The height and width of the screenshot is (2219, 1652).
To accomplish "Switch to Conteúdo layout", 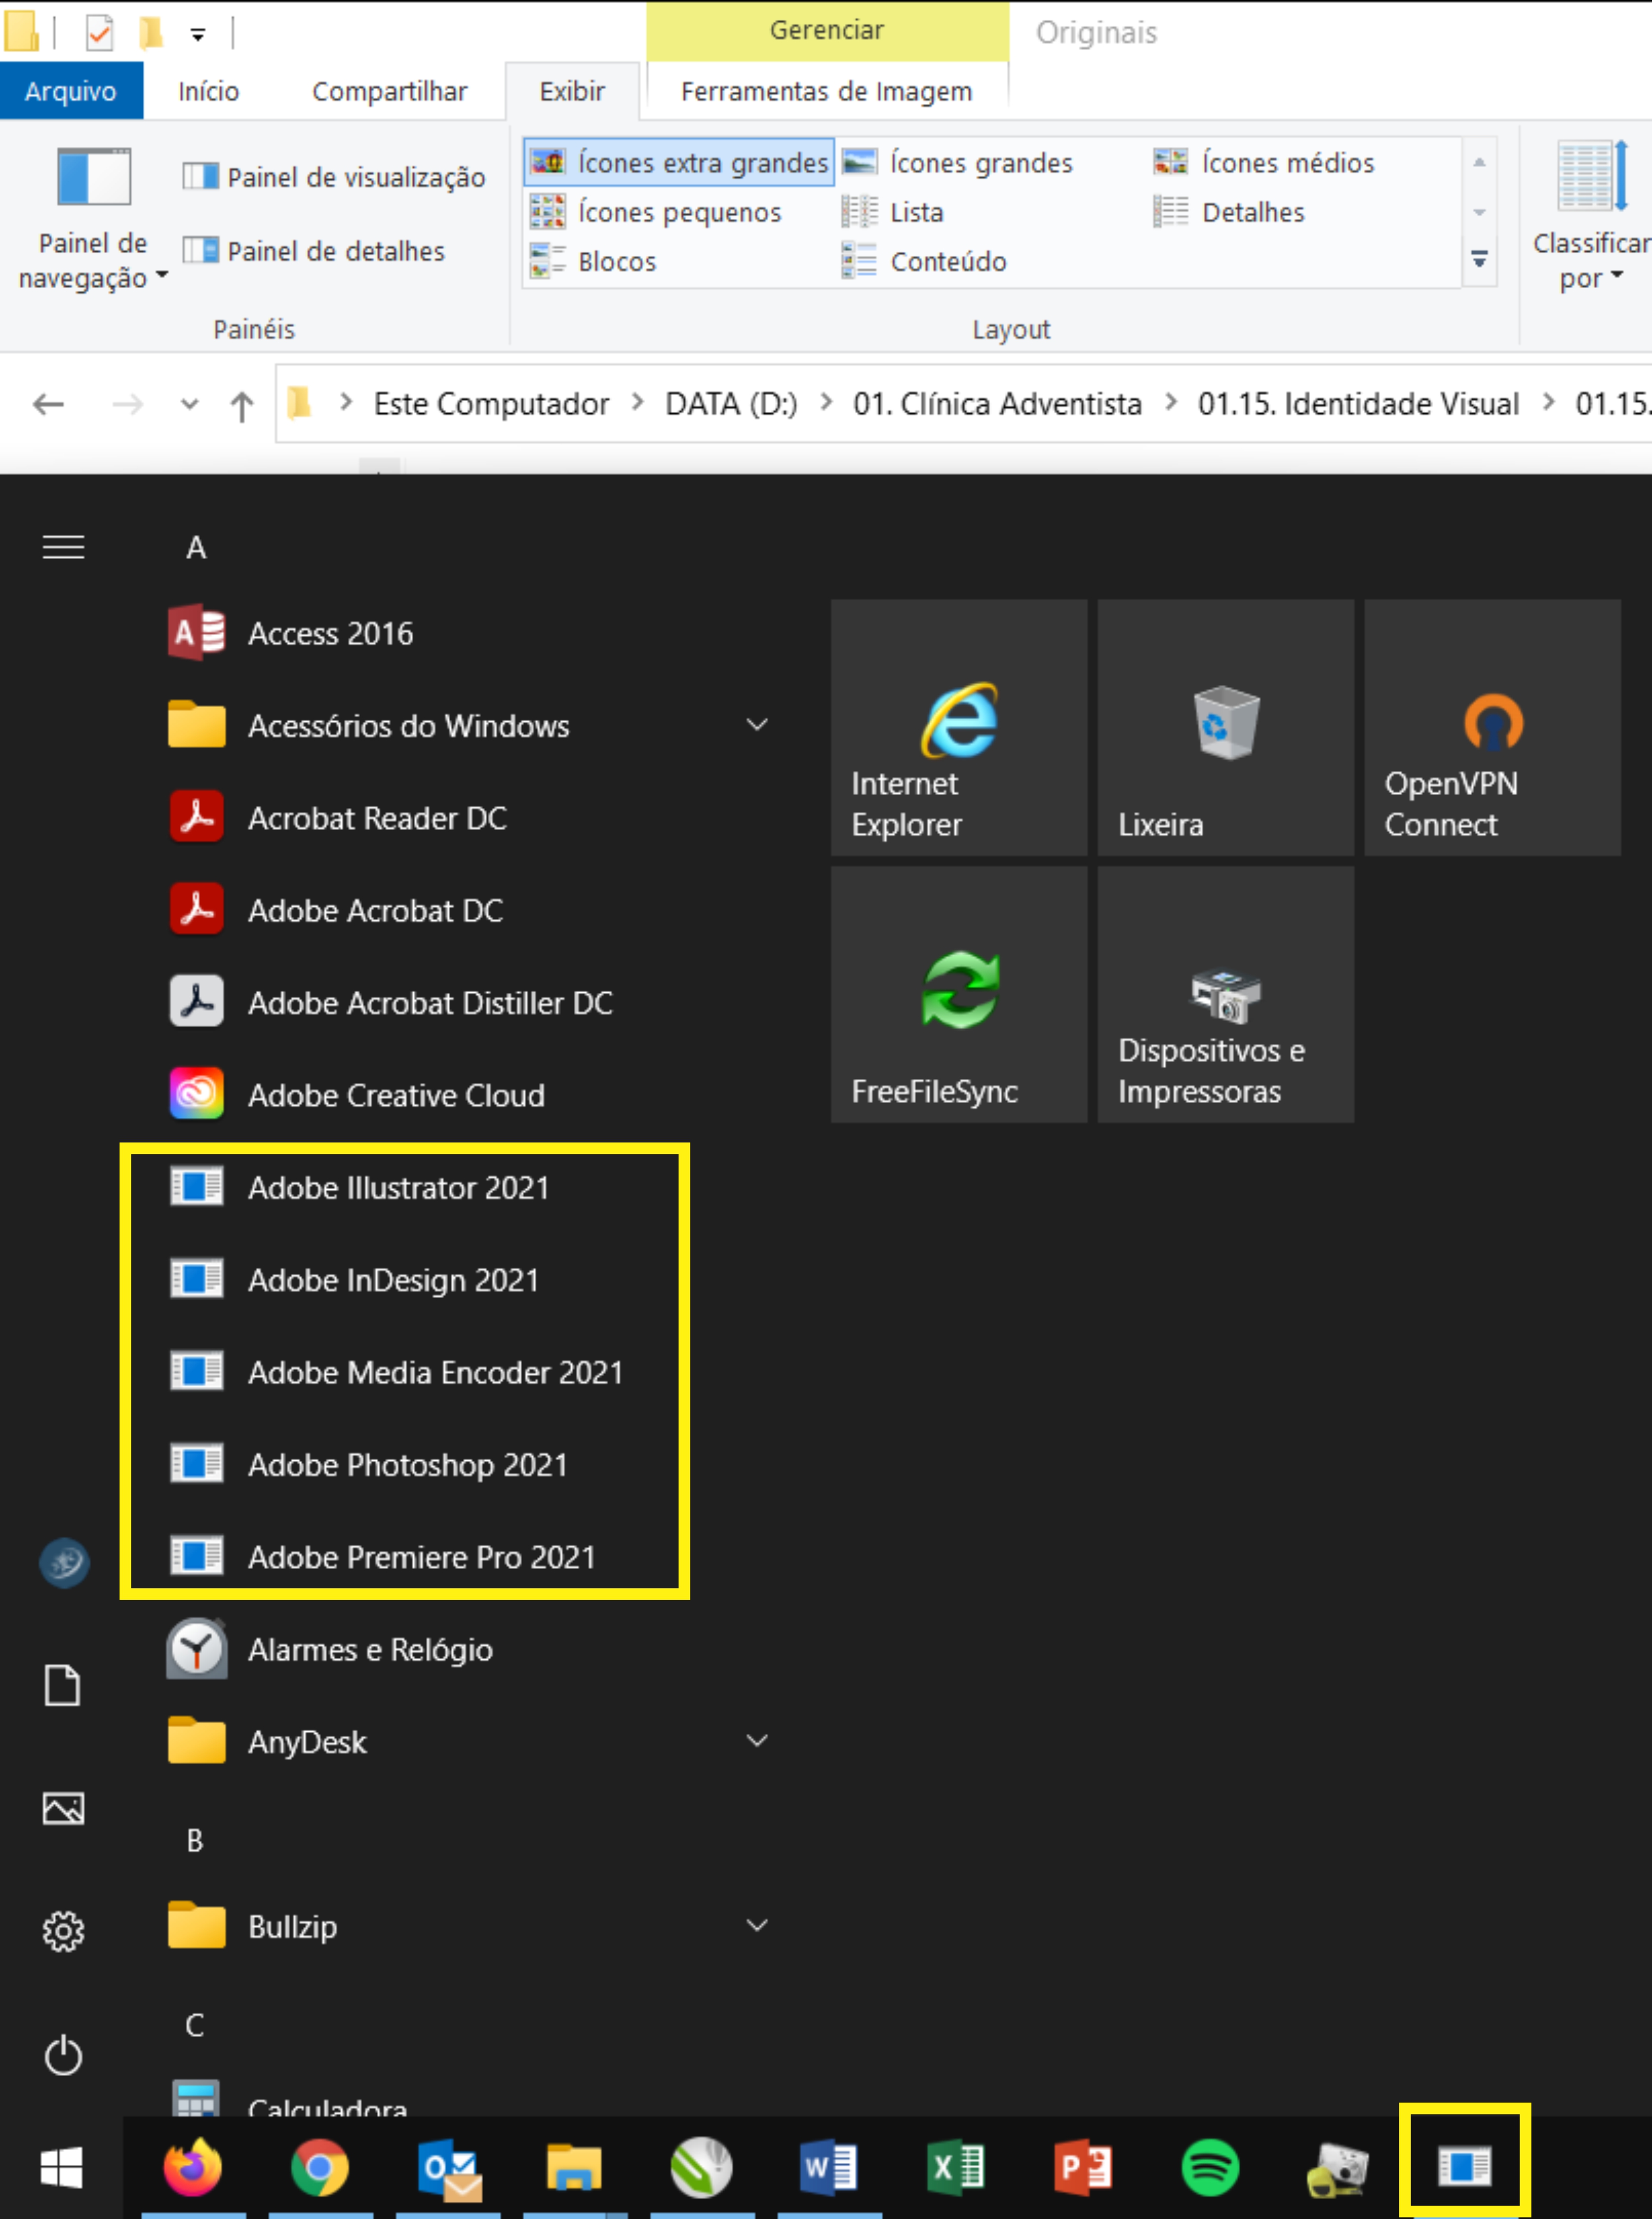I will (x=924, y=261).
